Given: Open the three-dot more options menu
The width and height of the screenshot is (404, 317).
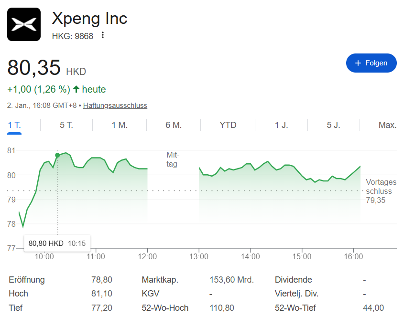Looking at the screenshot, I should pos(102,35).
